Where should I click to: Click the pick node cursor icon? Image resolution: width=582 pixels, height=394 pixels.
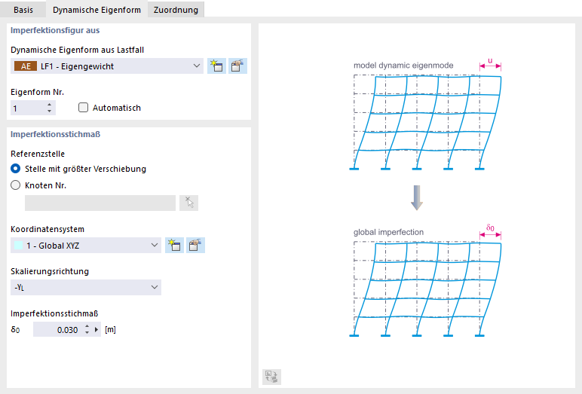pyautogui.click(x=188, y=203)
